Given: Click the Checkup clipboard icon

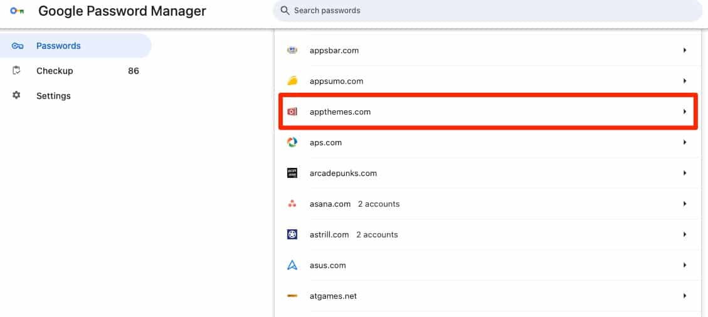Looking at the screenshot, I should pos(17,70).
